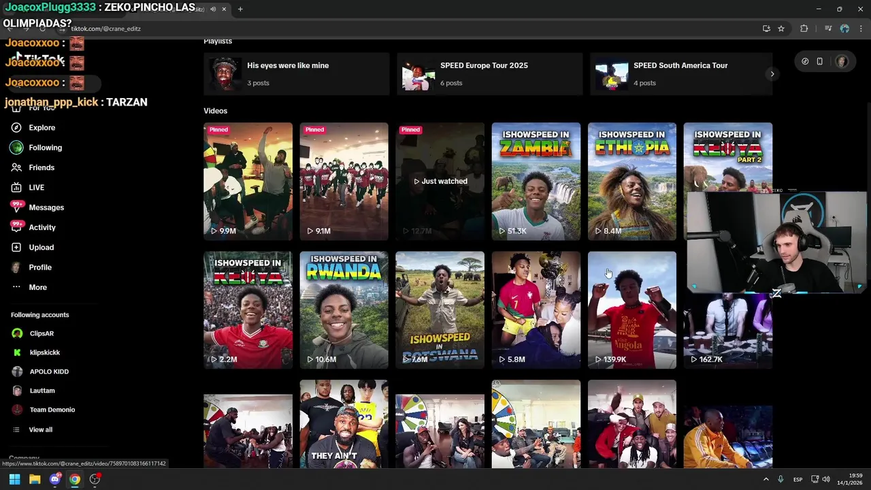Open the TikTok account avatar top right

click(842, 61)
